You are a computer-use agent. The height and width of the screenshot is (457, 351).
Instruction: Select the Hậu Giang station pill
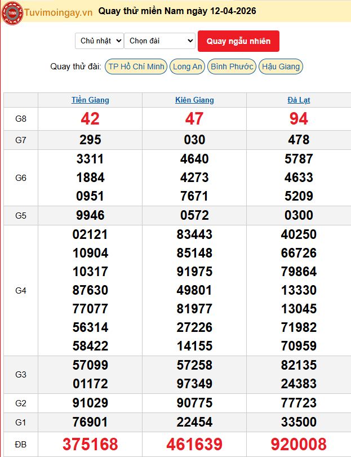[x=281, y=66]
